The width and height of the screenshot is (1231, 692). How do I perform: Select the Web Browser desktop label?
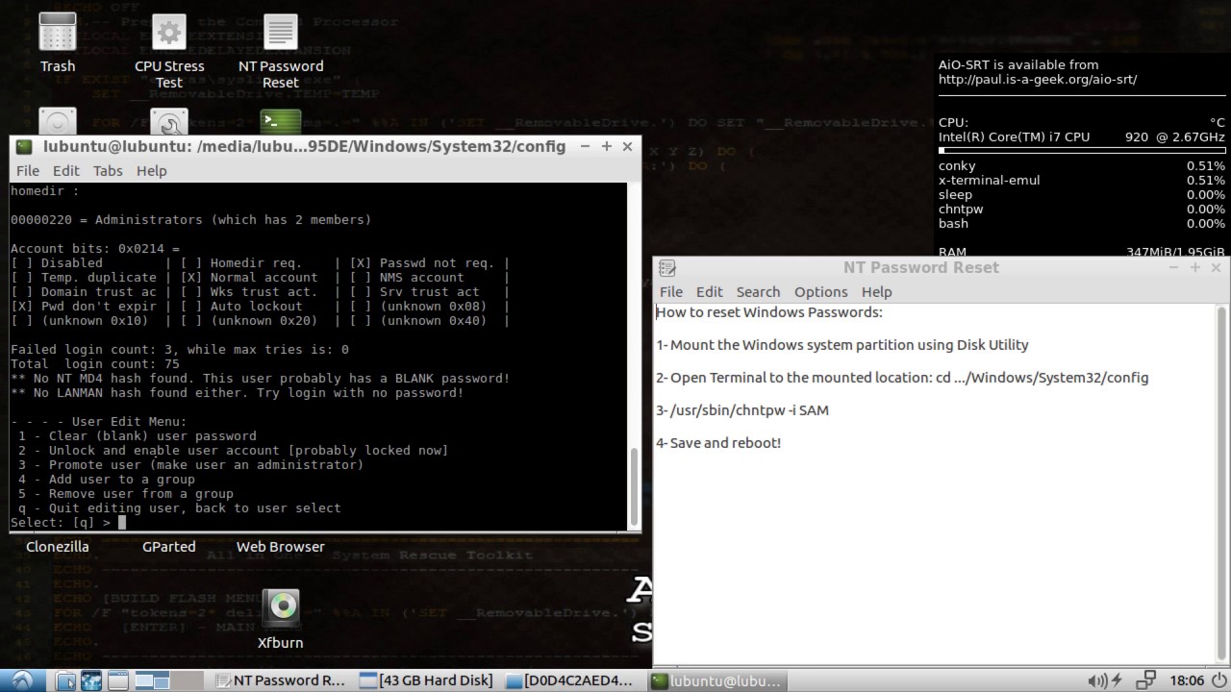coord(281,547)
